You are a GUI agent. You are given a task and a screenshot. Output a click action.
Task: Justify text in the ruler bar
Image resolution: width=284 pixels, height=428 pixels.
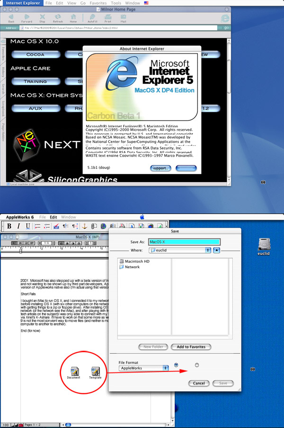[x=32, y=243]
